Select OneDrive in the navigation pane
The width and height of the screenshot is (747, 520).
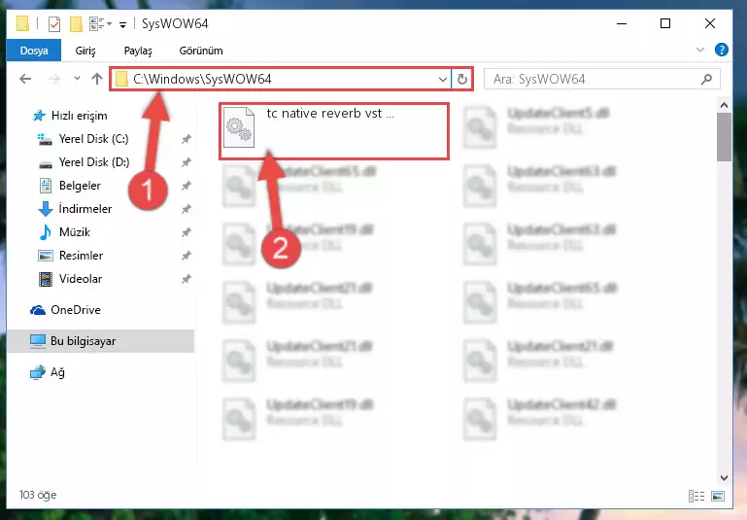75,310
